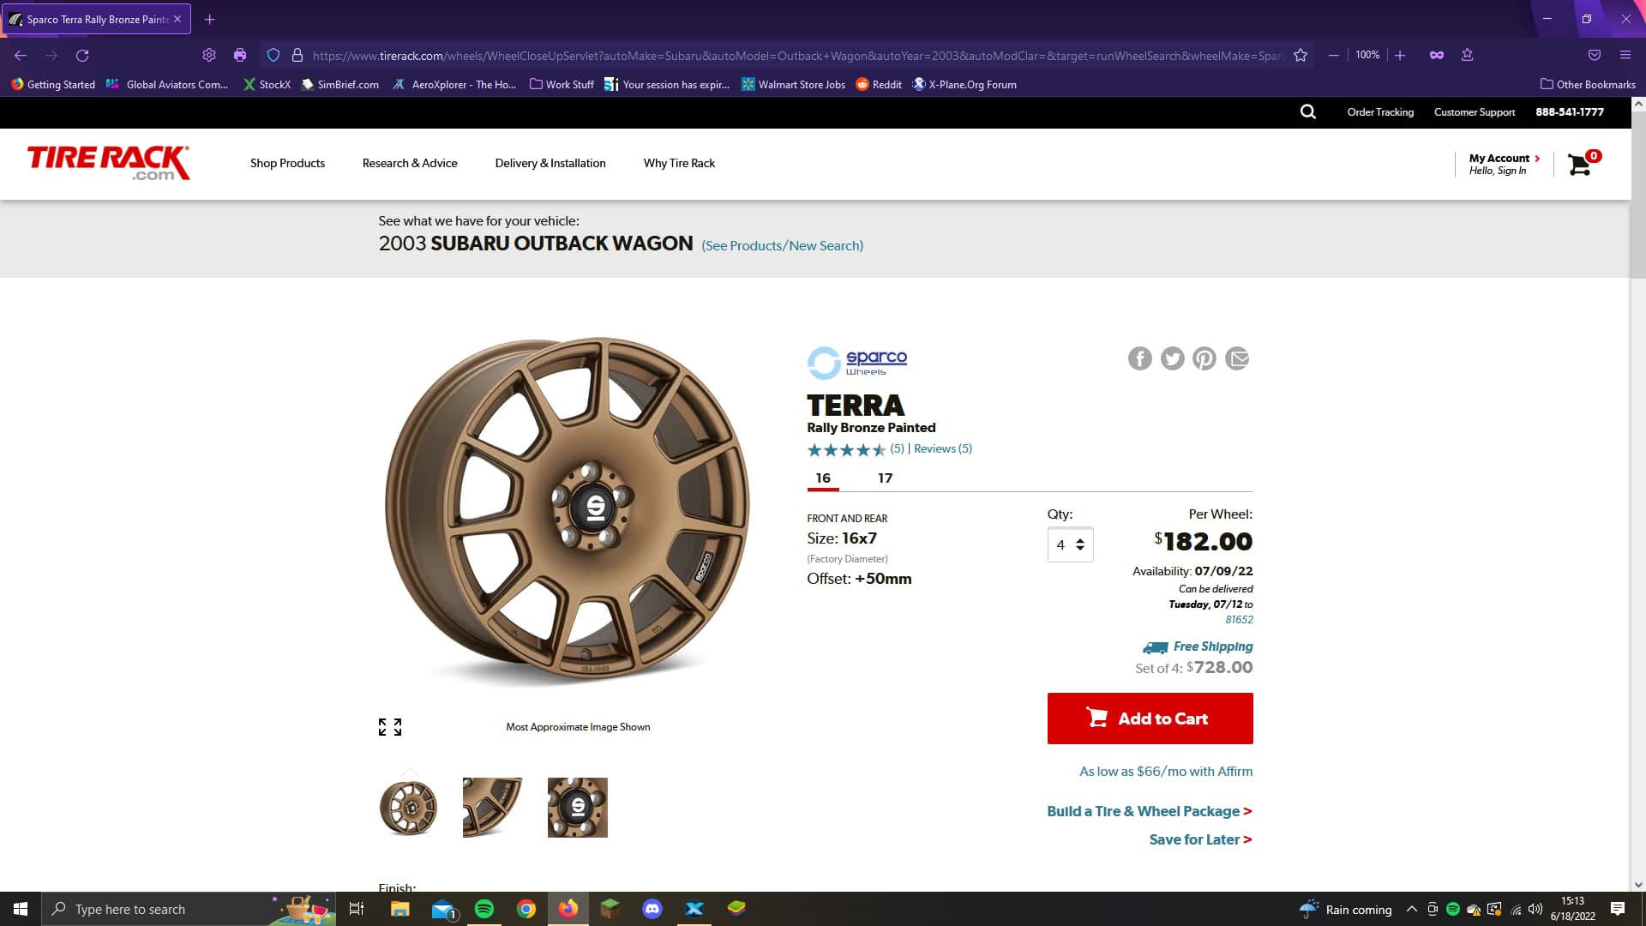Screen dimensions: 1646x926
Task: Open Shop Products menu
Action: [287, 163]
